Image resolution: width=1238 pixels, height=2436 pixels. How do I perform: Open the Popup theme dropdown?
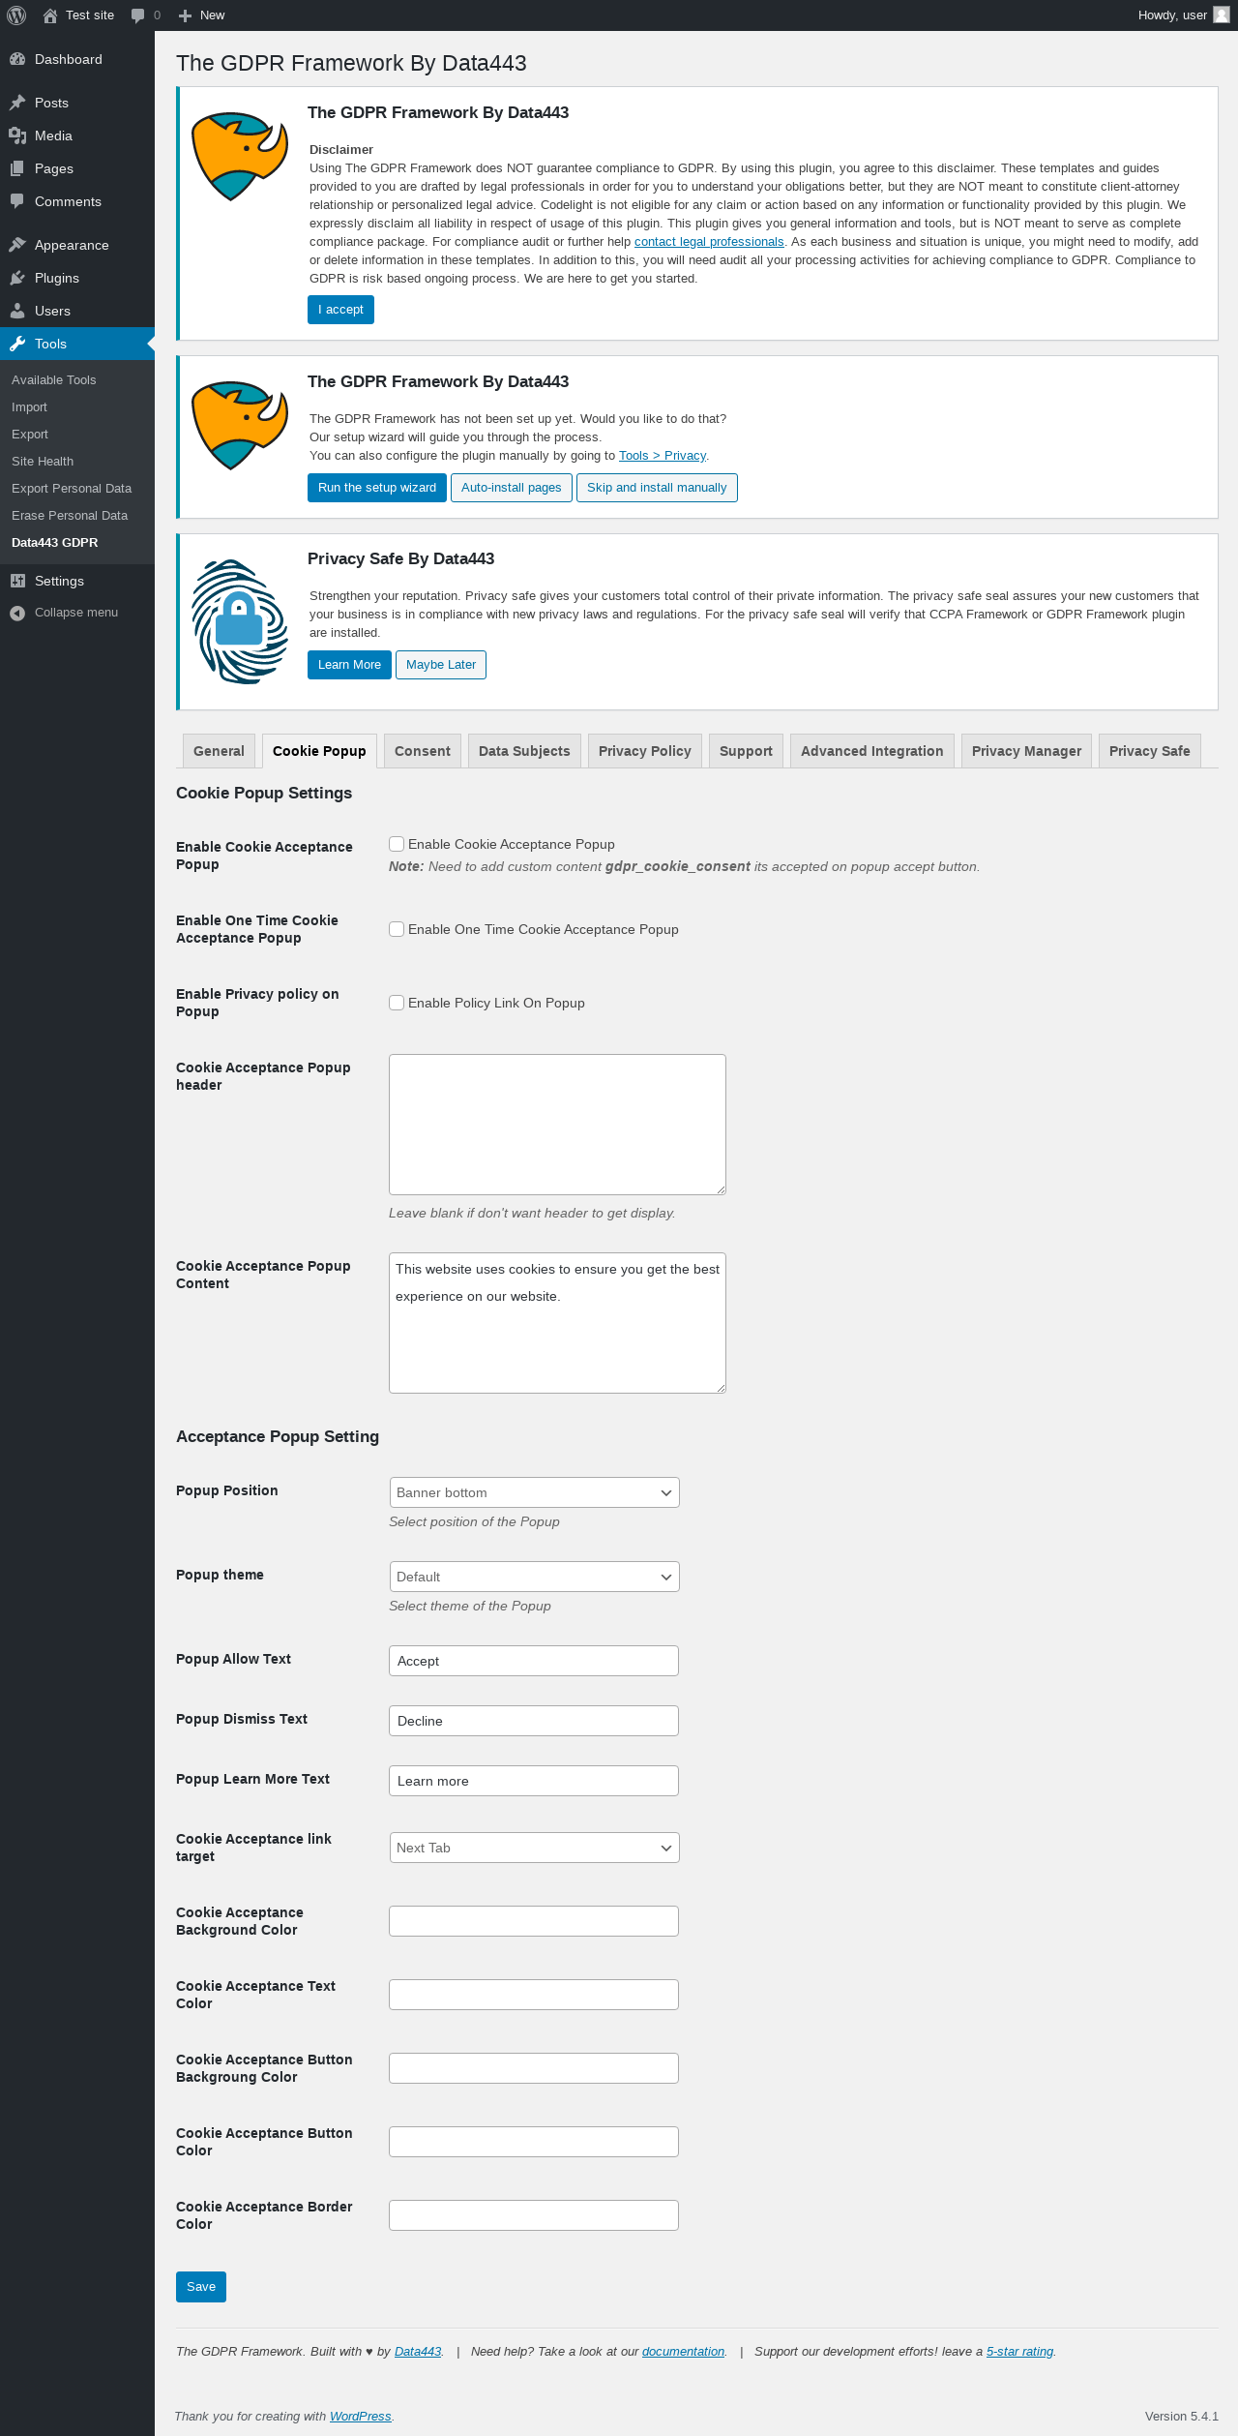click(x=534, y=1577)
